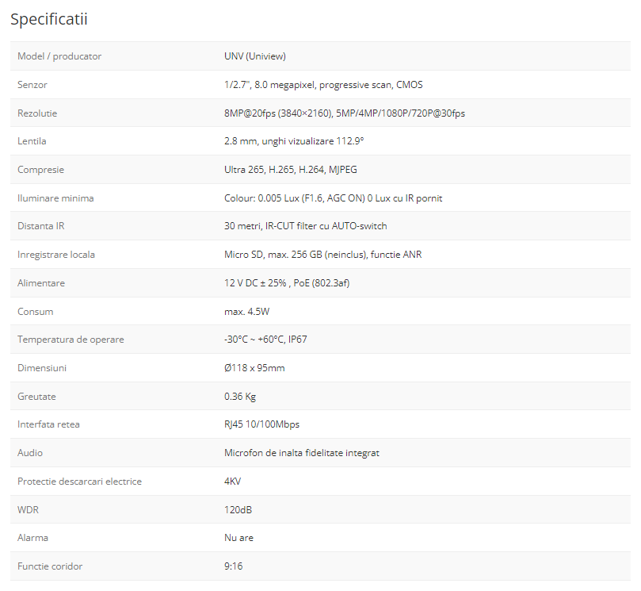This screenshot has width=641, height=591.
Task: Click the 0.36 Kg weight value
Action: [240, 397]
